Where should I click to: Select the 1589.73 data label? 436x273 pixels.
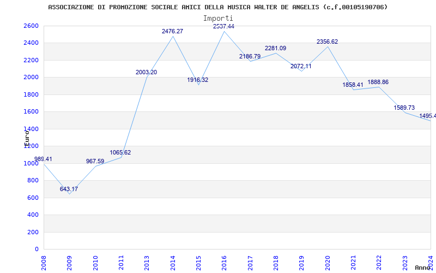click(x=404, y=108)
